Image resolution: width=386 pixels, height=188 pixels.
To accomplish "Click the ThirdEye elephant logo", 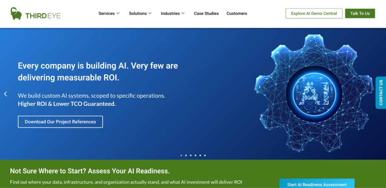I will 16,14.
